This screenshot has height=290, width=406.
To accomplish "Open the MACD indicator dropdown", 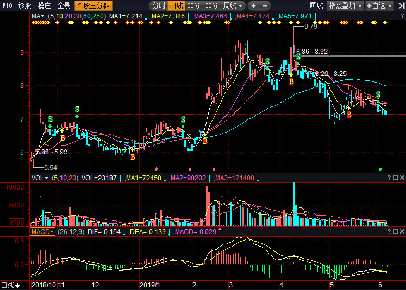I will click(43, 231).
